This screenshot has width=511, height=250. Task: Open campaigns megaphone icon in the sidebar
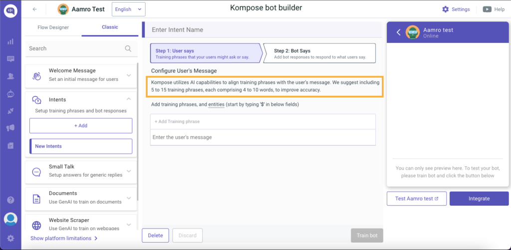(10, 128)
